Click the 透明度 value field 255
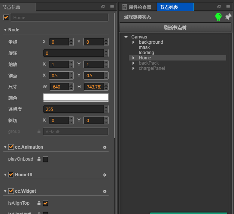This screenshot has width=234, height=214. pyautogui.click(x=73, y=109)
